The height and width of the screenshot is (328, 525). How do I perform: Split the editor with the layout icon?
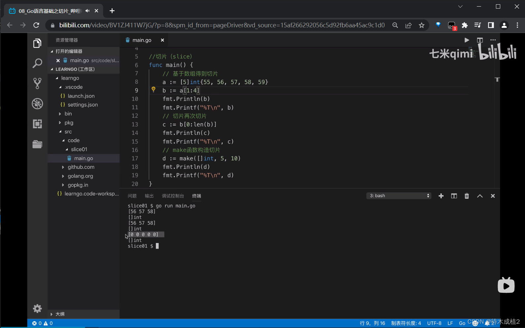click(x=480, y=40)
